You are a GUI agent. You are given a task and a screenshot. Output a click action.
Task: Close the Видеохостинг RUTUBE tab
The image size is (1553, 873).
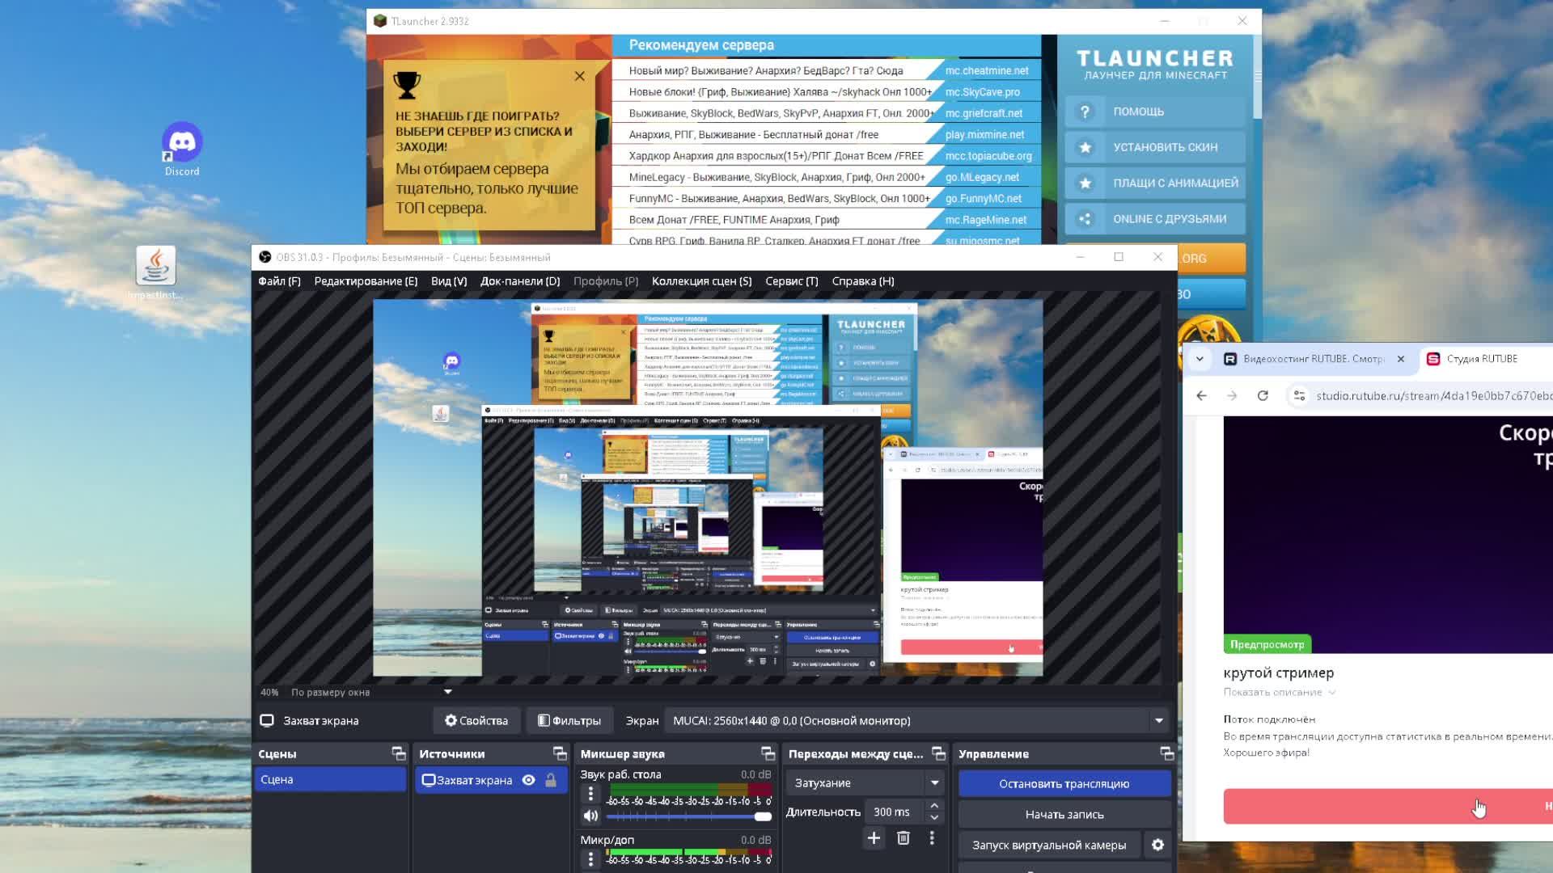[x=1401, y=359]
